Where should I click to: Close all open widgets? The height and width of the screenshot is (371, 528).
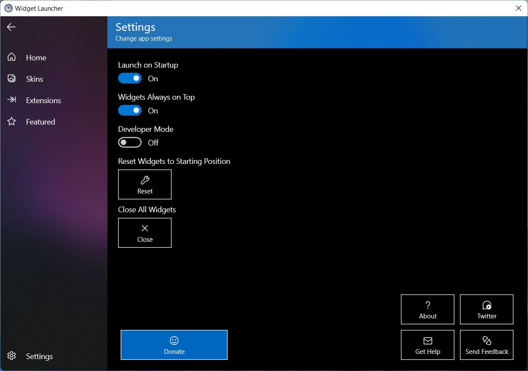tap(145, 233)
